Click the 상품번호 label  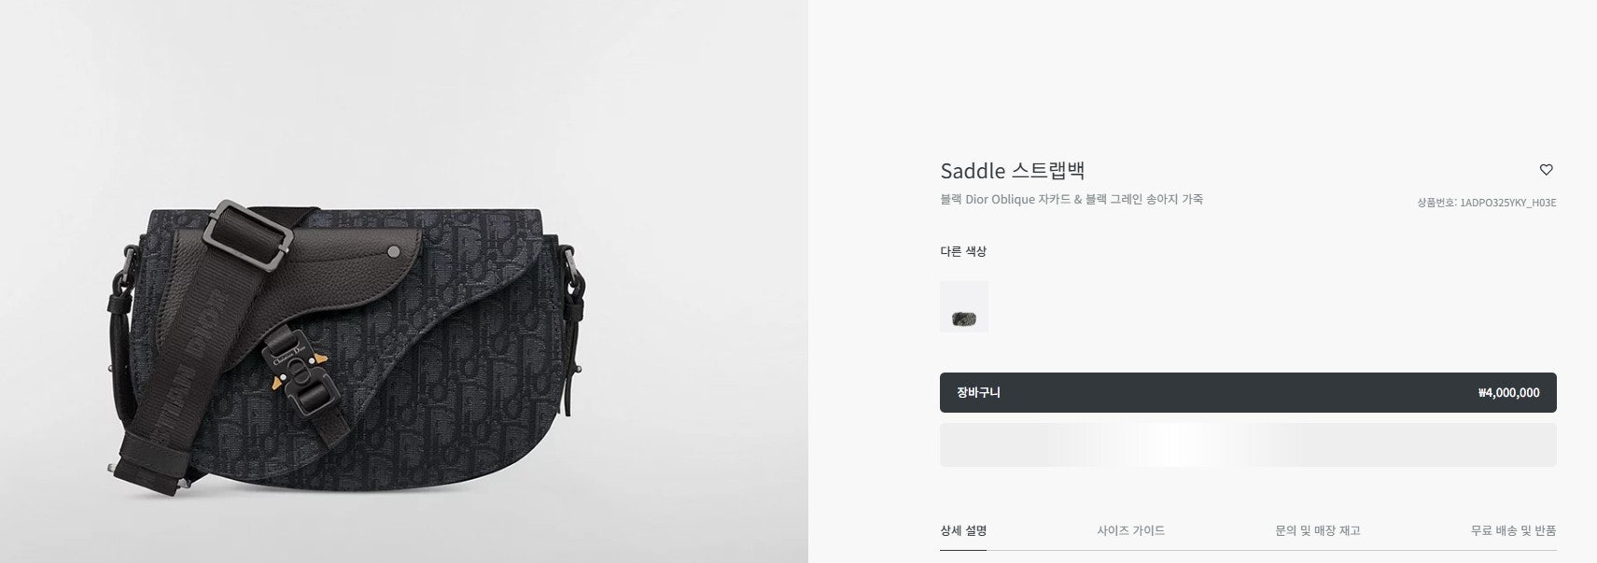coord(1437,203)
